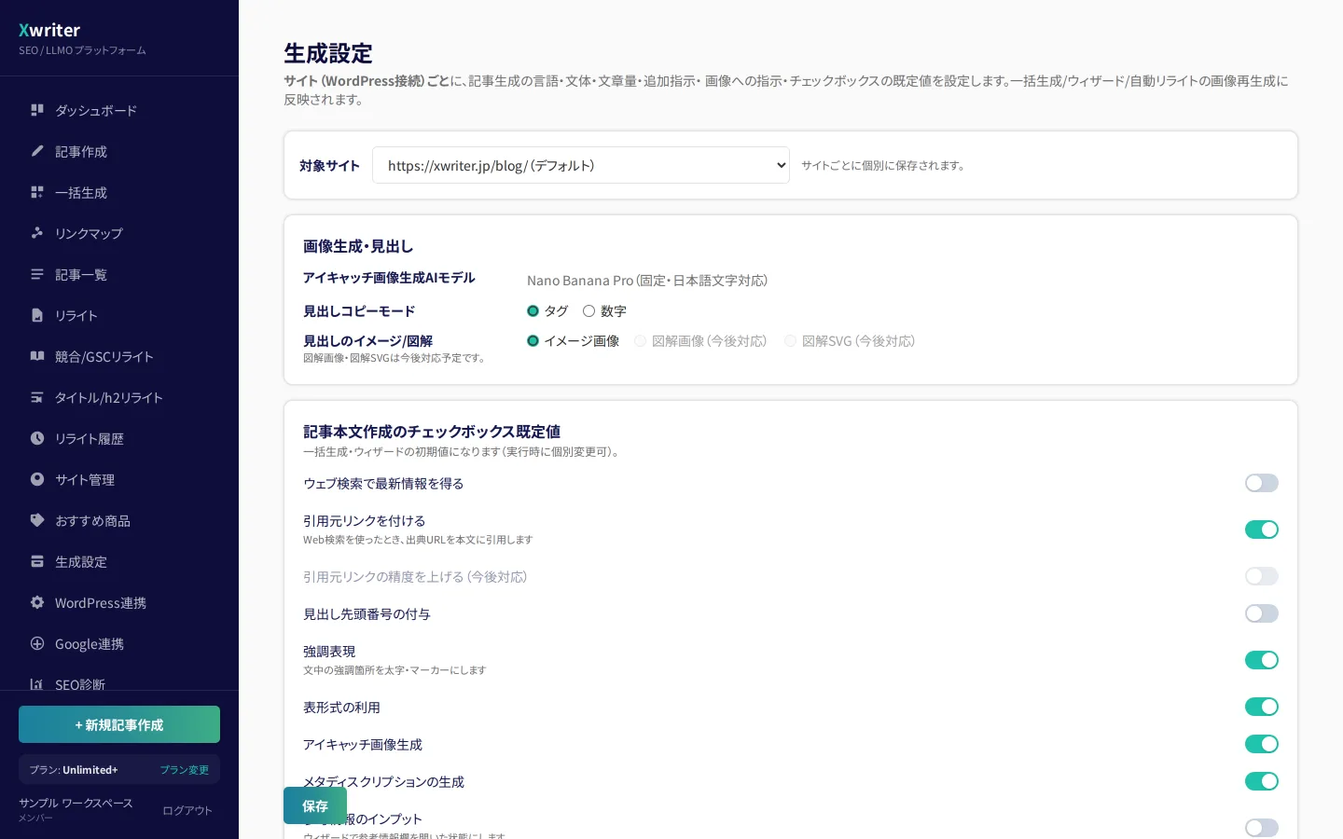Click the icon beside タイトル/h2リライト
The width and height of the screenshot is (1343, 839).
pyautogui.click(x=37, y=397)
